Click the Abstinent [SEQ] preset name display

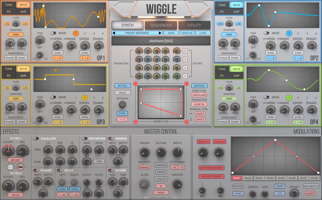tap(161, 41)
